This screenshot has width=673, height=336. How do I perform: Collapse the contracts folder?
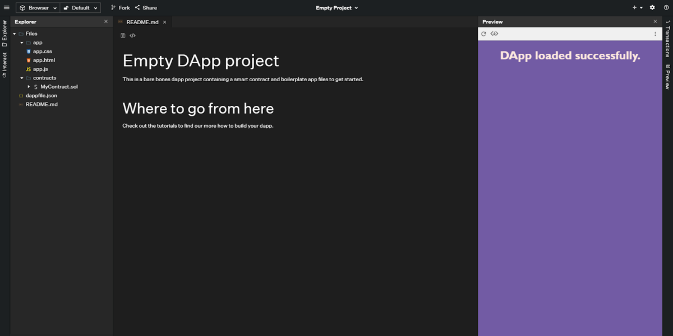pos(22,78)
